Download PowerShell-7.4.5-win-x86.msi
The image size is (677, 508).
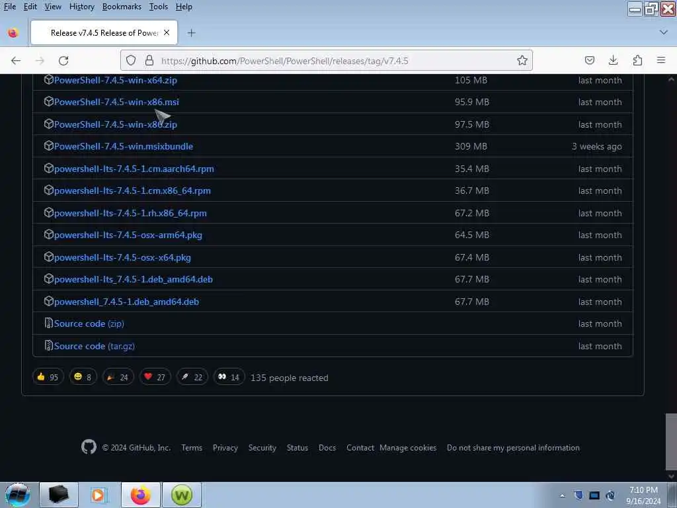pyautogui.click(x=116, y=102)
